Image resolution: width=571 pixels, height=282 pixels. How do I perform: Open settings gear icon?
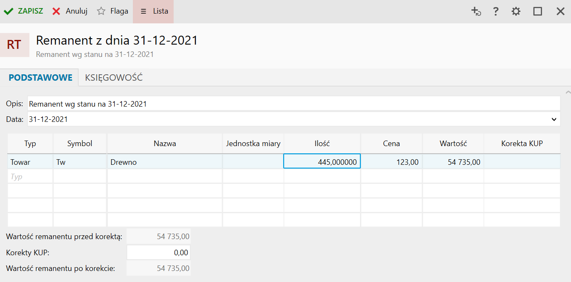516,11
